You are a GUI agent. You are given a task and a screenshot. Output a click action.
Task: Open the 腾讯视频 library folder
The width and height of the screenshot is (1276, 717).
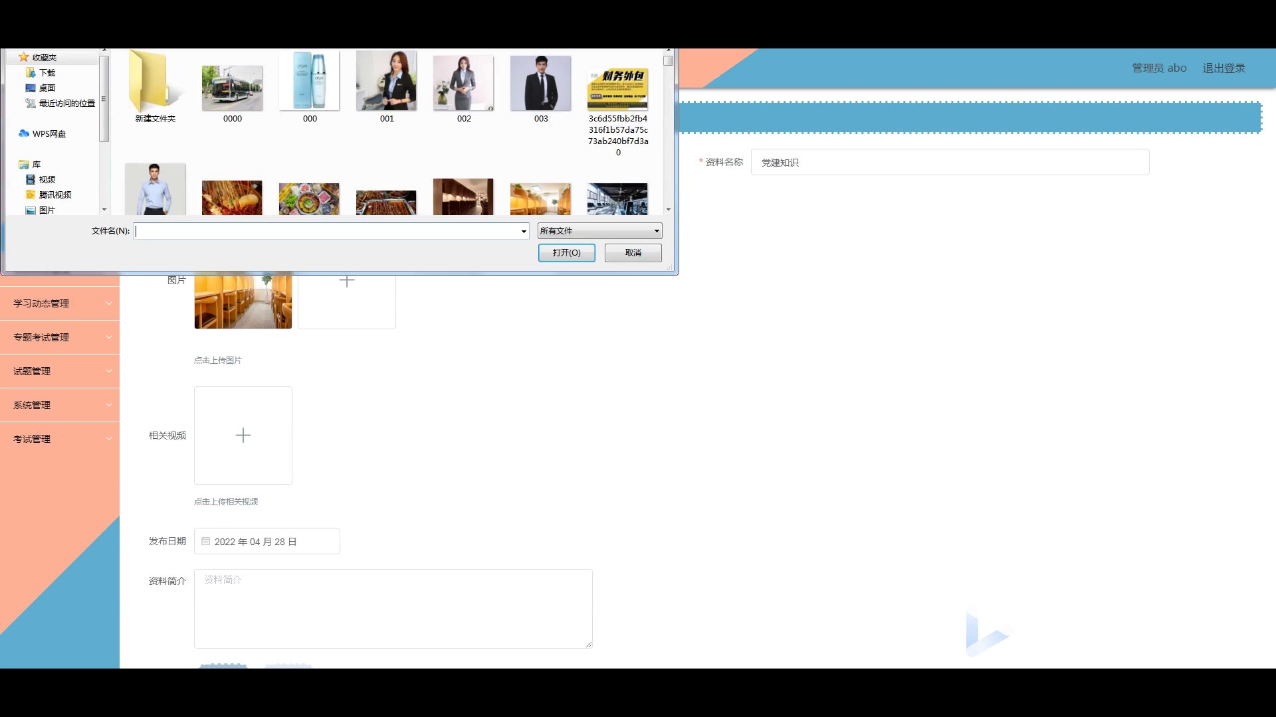click(x=30, y=195)
